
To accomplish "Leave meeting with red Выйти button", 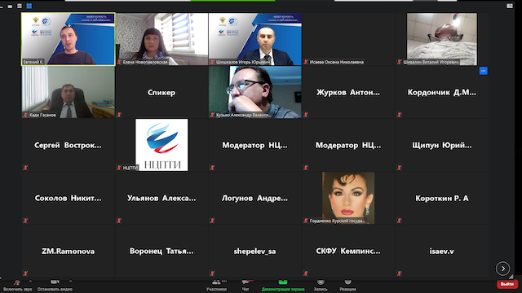I will pyautogui.click(x=507, y=284).
